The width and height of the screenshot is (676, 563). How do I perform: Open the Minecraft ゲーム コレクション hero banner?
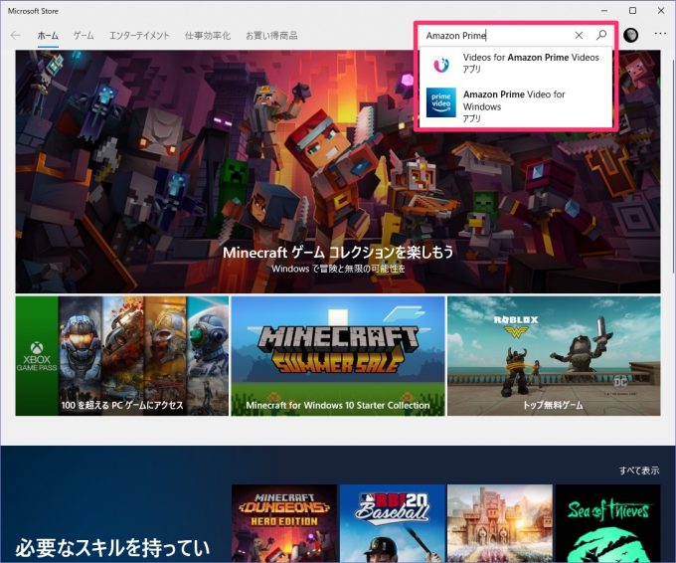[x=338, y=172]
